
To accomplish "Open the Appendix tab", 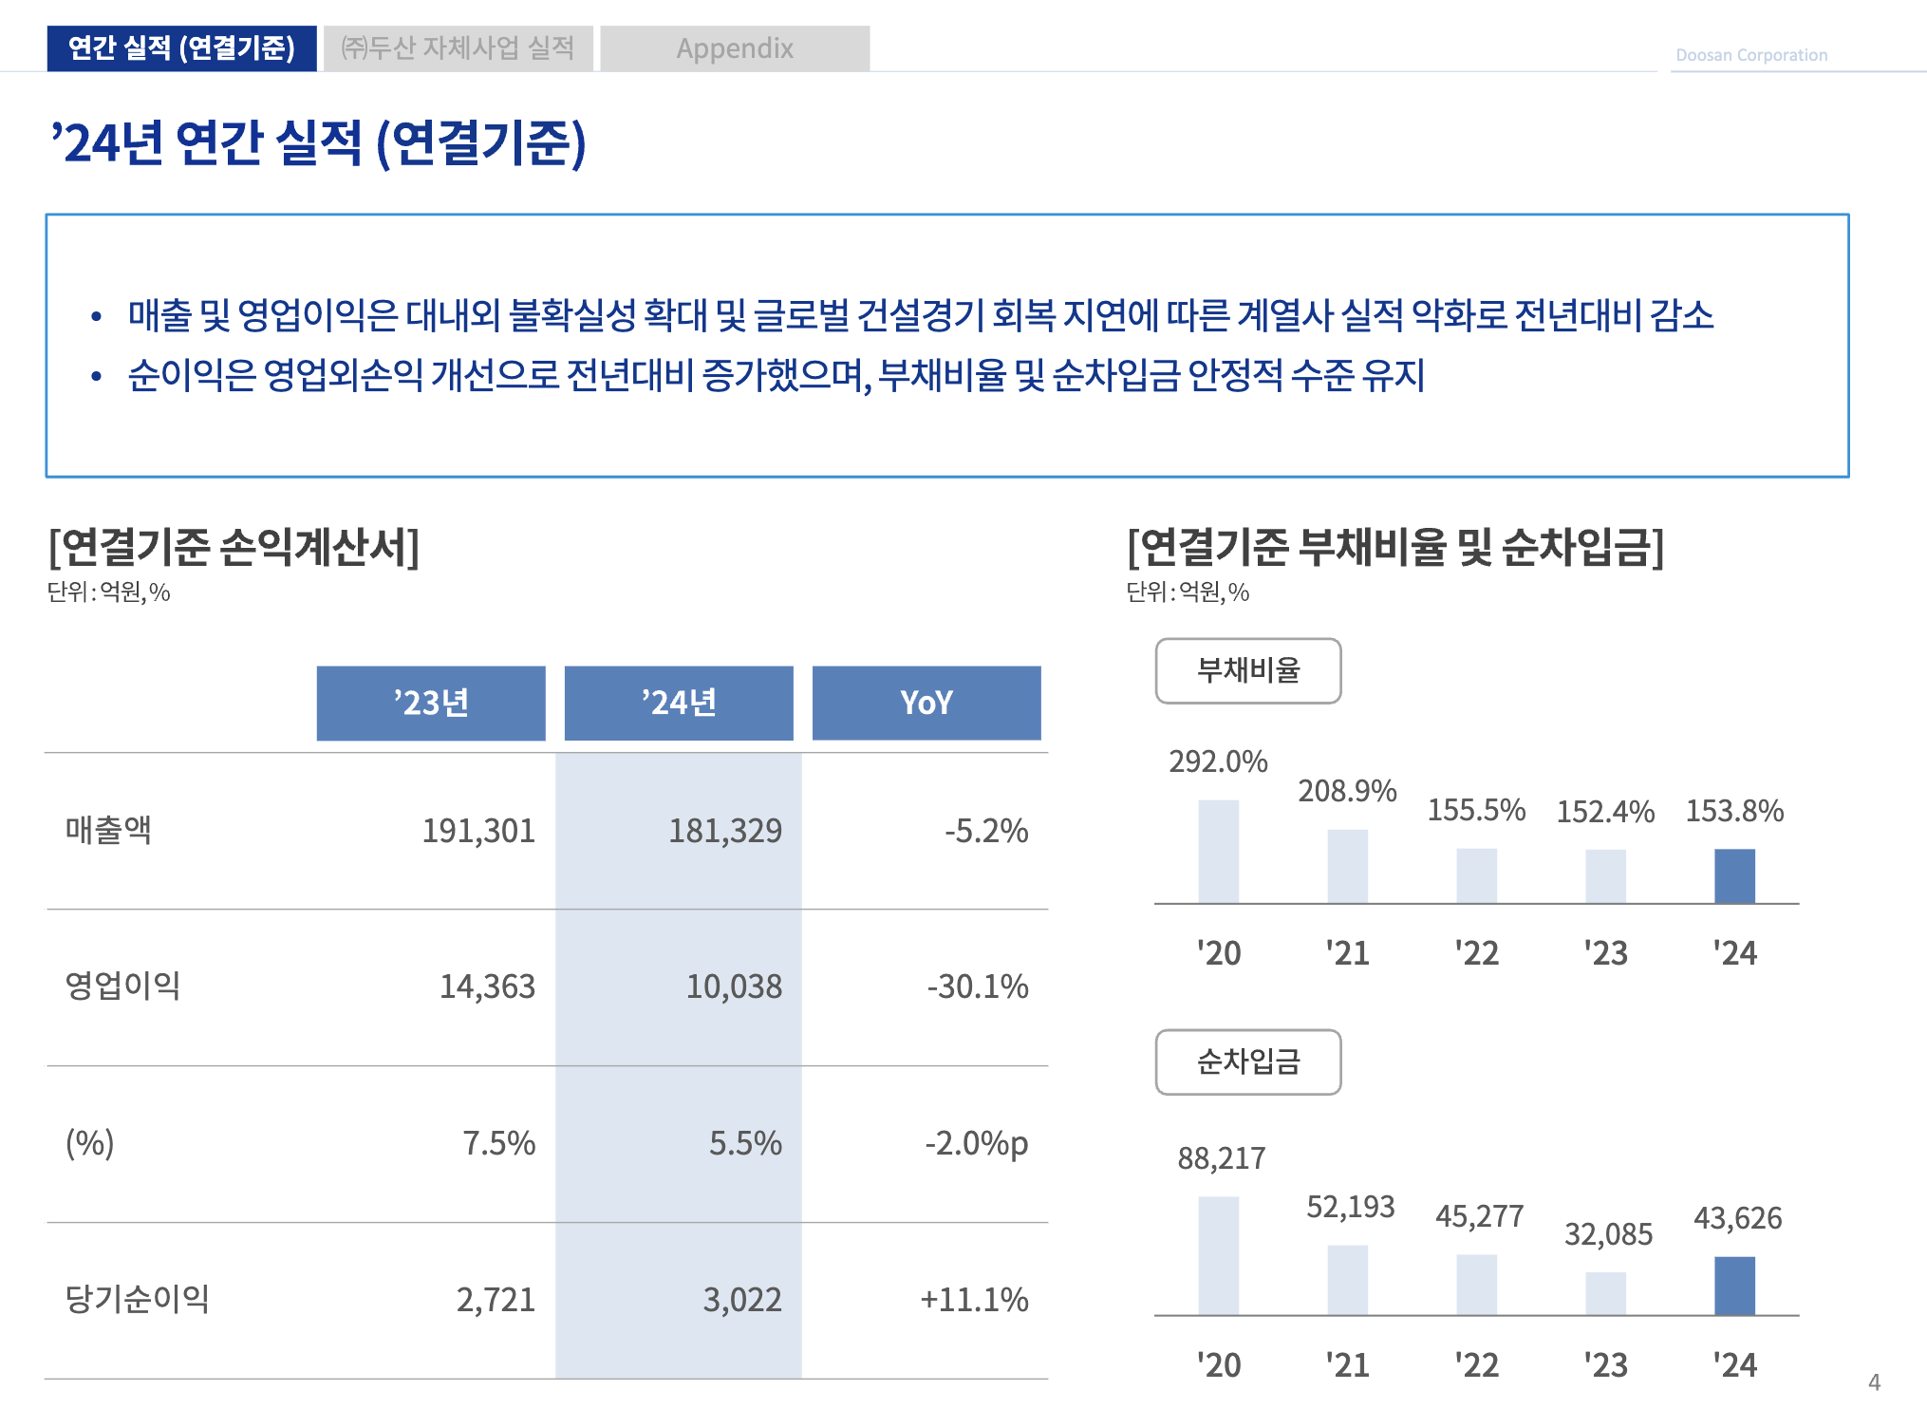I will click(x=735, y=47).
